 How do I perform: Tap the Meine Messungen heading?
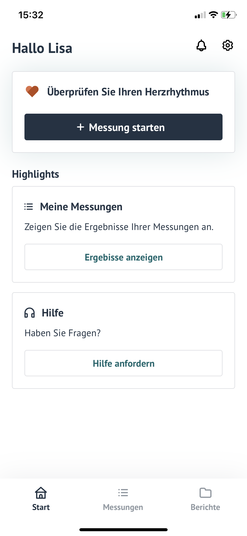coord(81,207)
